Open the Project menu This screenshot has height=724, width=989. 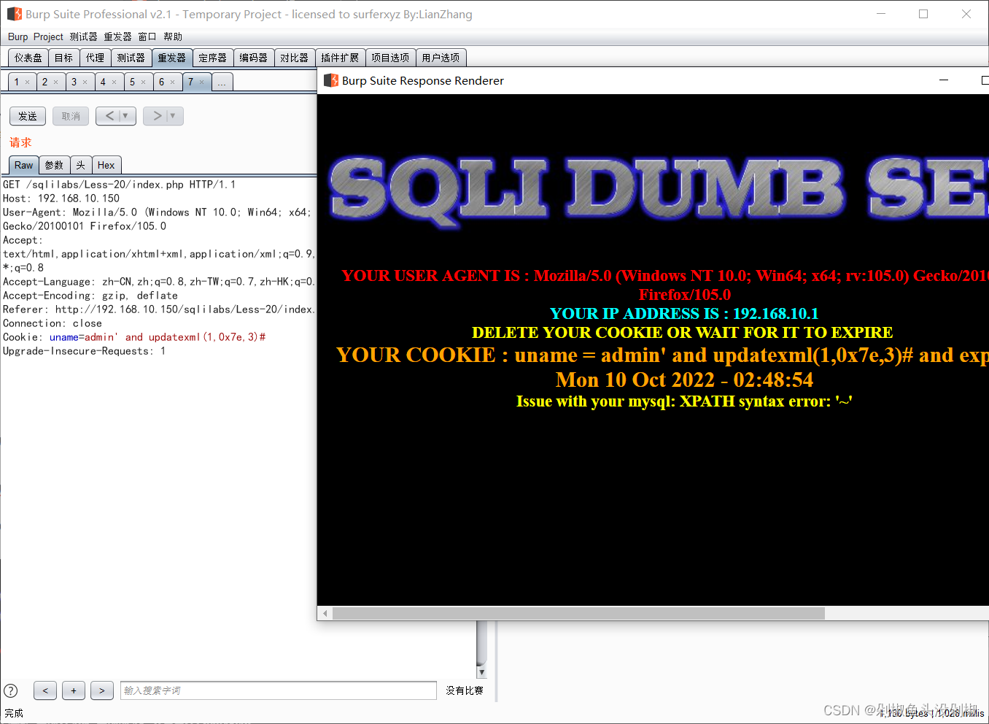48,36
